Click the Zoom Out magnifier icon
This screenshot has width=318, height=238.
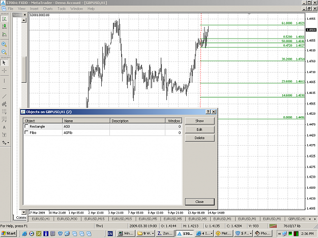coord(4,52)
